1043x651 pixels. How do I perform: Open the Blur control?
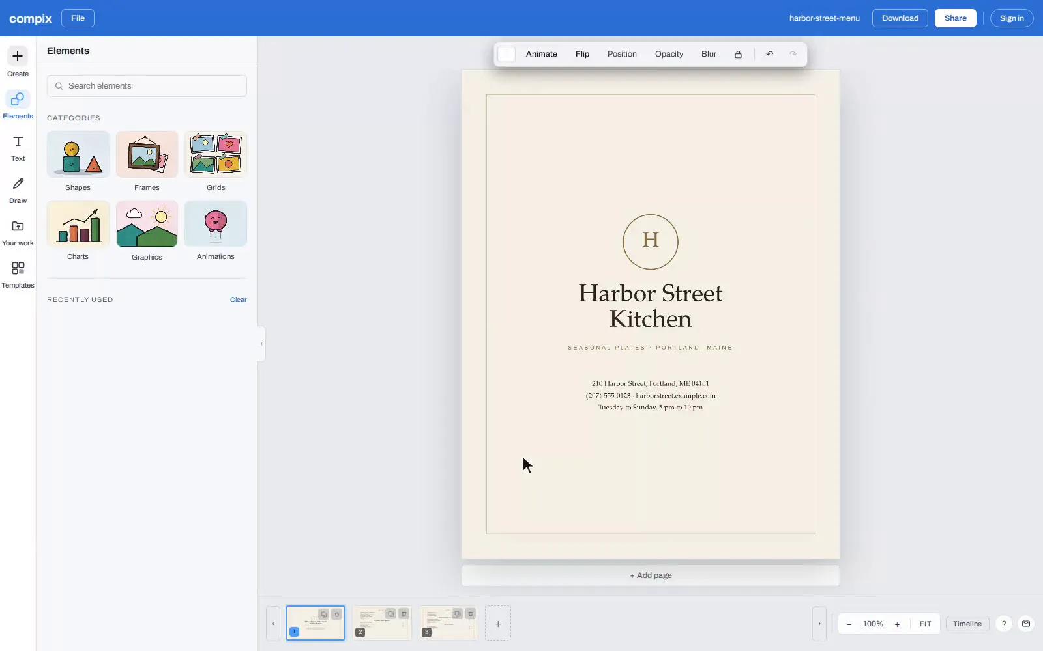point(709,54)
